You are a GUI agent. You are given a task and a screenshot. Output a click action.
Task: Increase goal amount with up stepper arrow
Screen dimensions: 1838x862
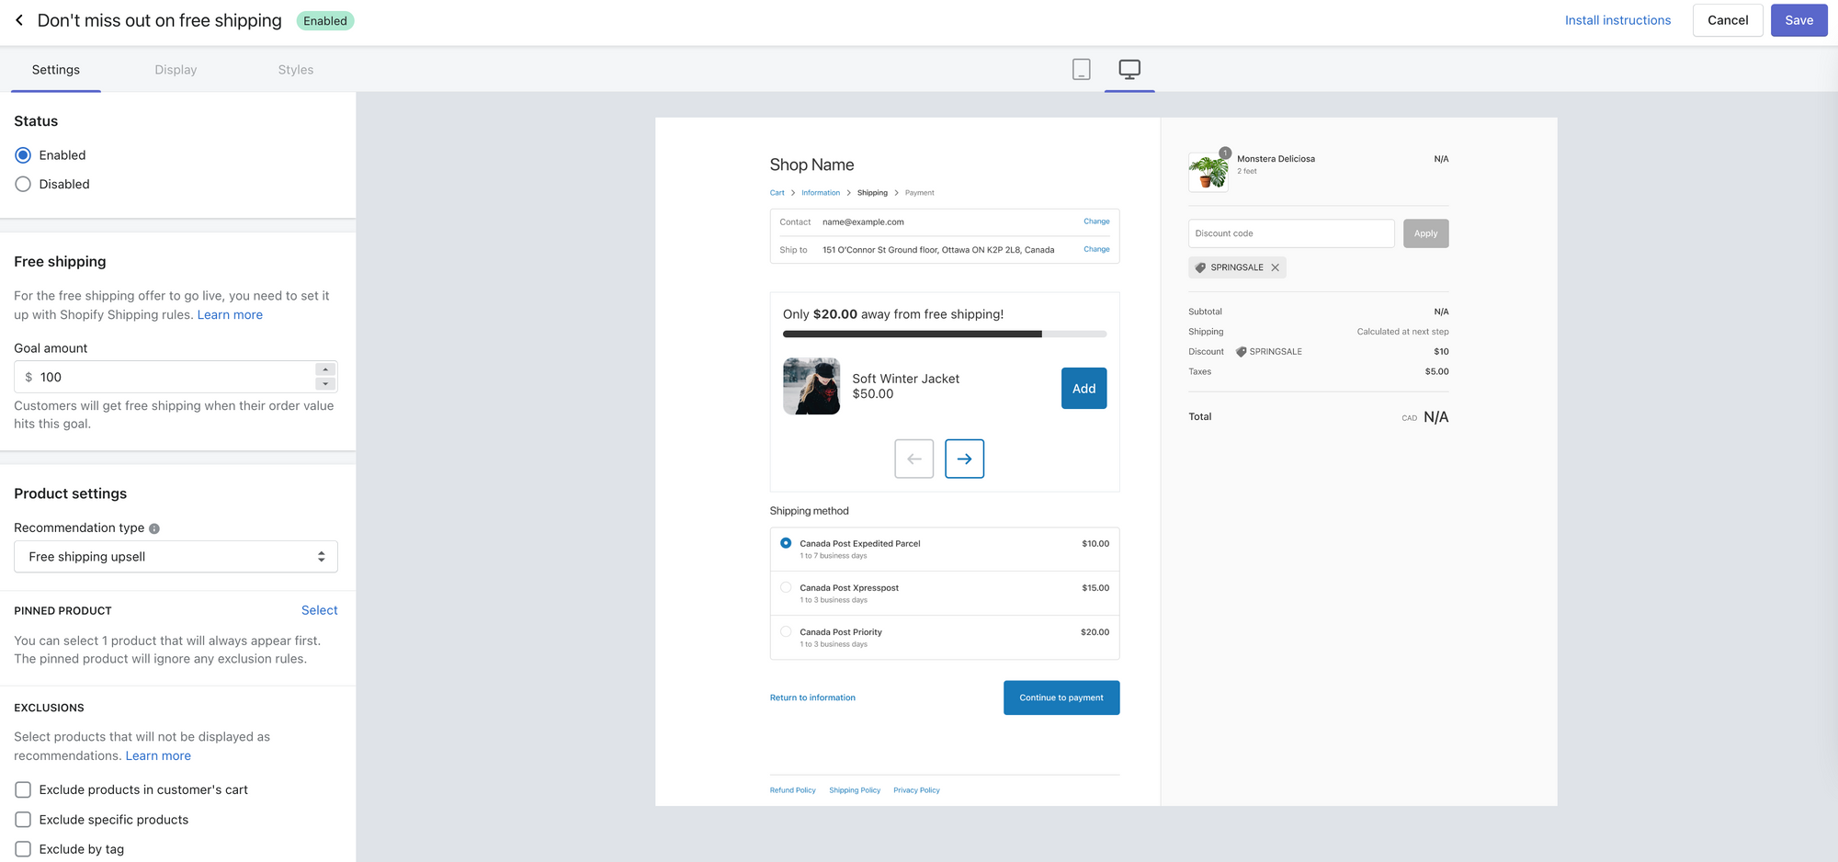tap(324, 369)
